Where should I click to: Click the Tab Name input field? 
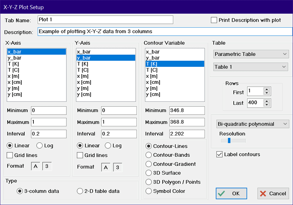point(105,20)
